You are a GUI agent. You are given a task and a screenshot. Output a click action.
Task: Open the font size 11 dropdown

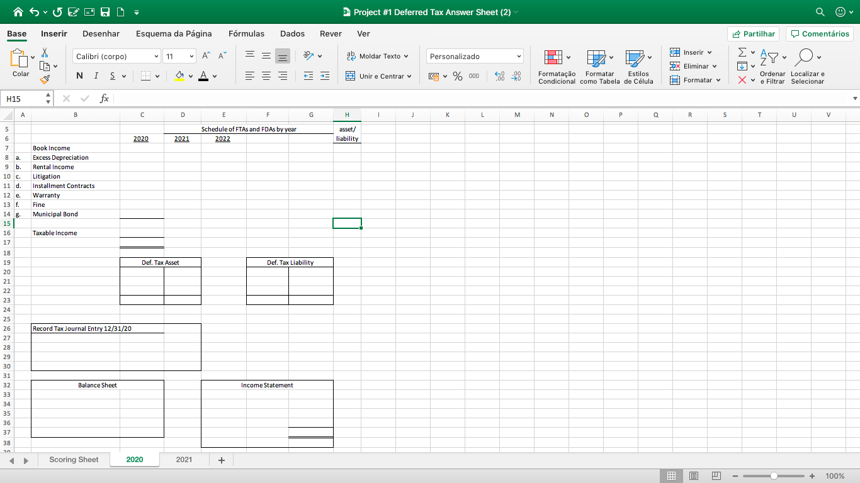tap(191, 57)
